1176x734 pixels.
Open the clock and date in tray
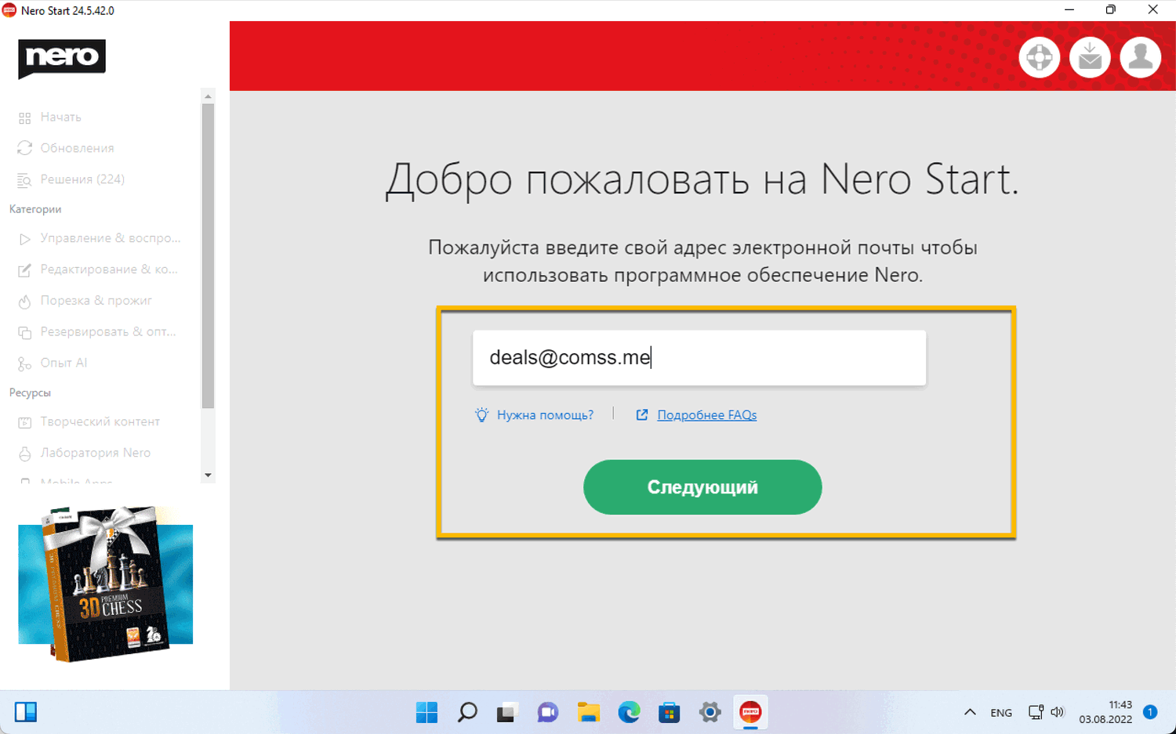pos(1105,712)
